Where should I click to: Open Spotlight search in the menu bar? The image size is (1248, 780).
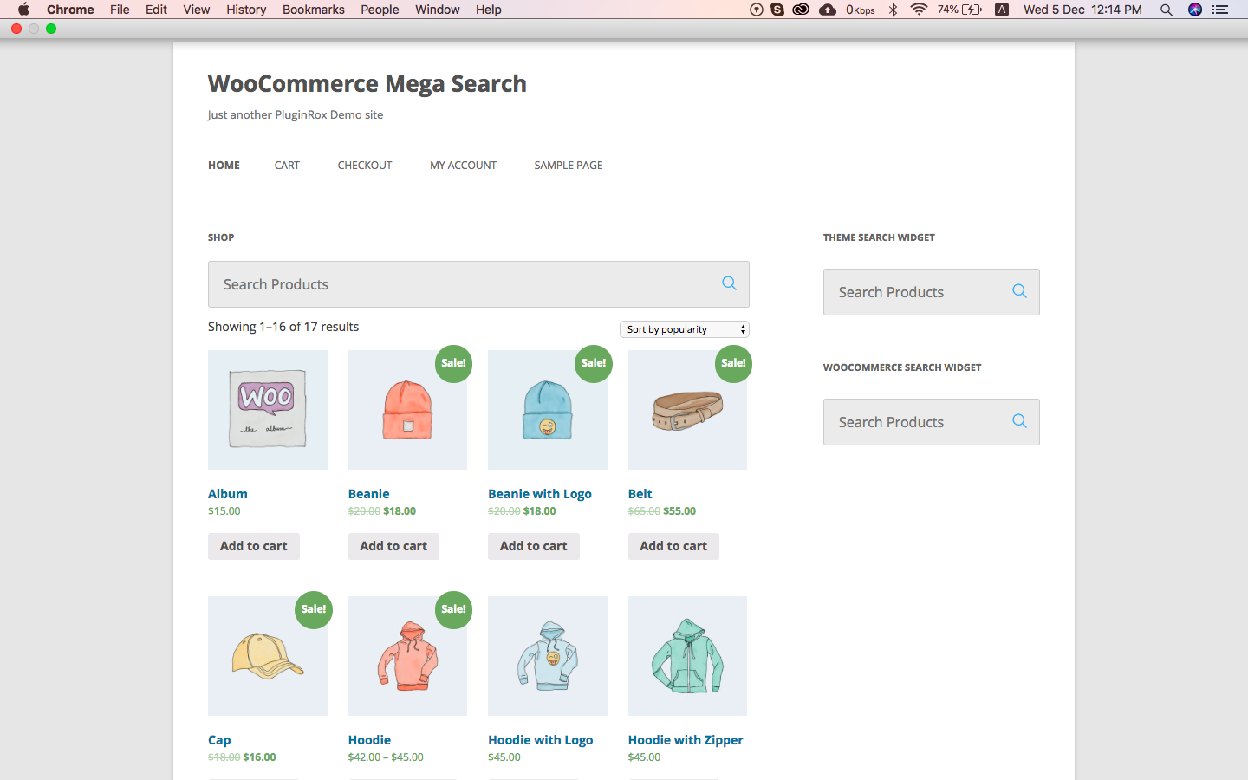1167,10
